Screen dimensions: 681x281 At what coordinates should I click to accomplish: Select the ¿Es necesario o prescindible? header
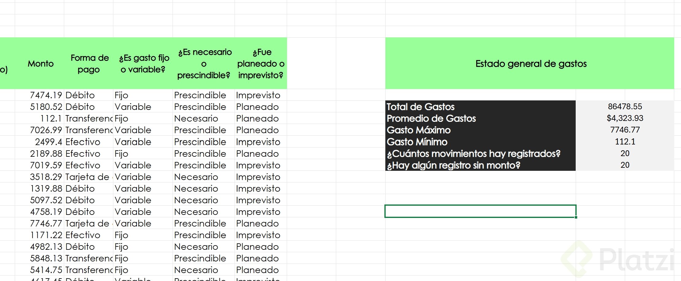click(204, 64)
